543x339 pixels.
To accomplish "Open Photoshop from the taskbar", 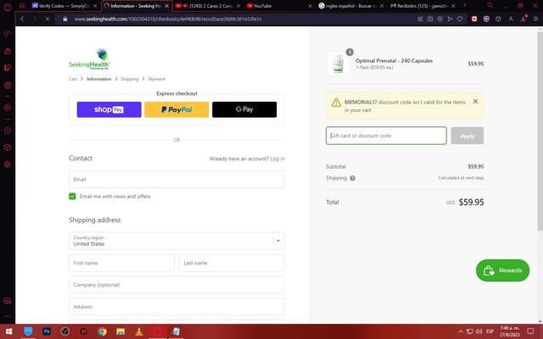I will tap(47, 331).
